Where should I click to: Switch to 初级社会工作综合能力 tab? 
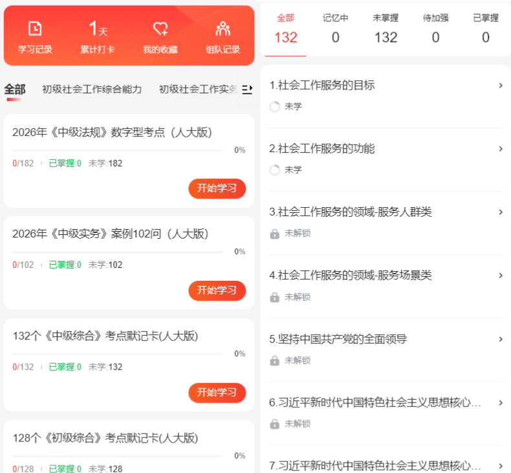(x=92, y=89)
